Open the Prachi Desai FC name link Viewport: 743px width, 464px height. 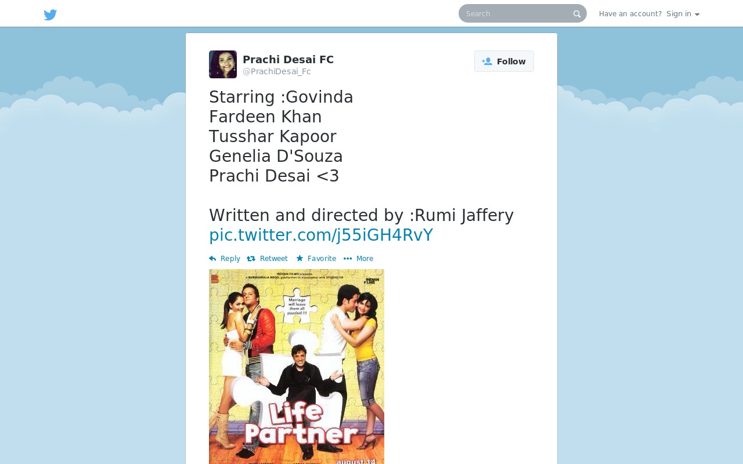pos(288,60)
